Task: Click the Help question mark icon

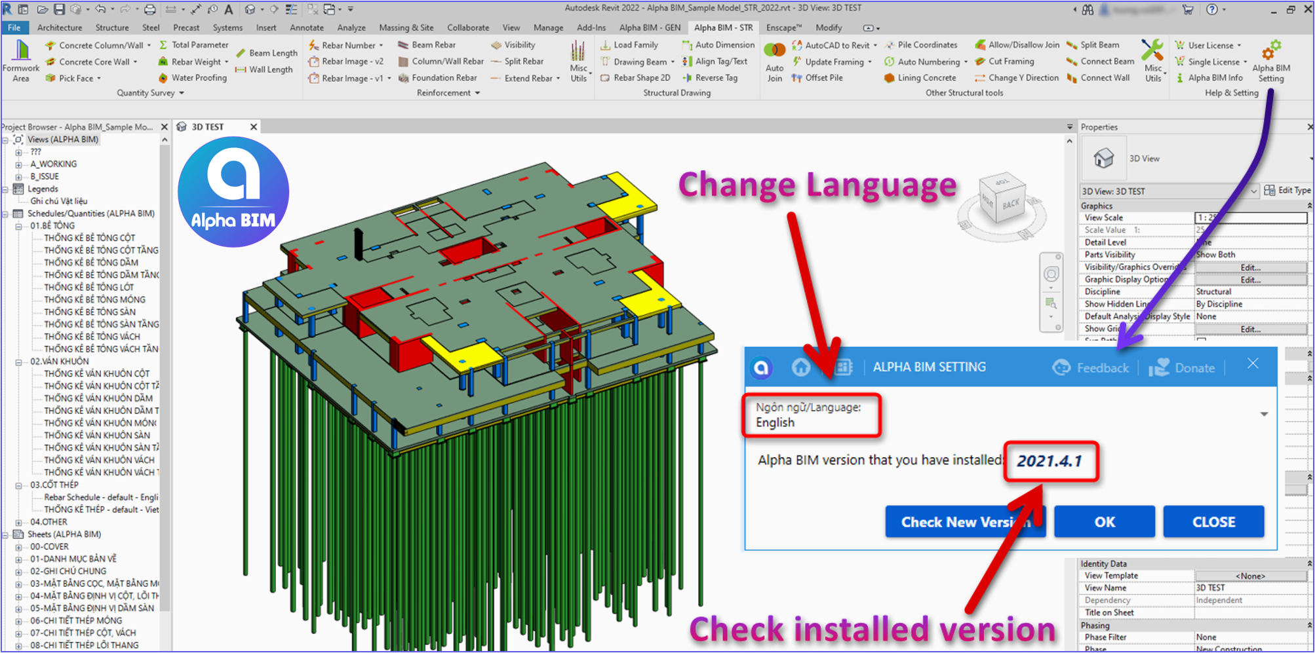Action: [x=1212, y=9]
